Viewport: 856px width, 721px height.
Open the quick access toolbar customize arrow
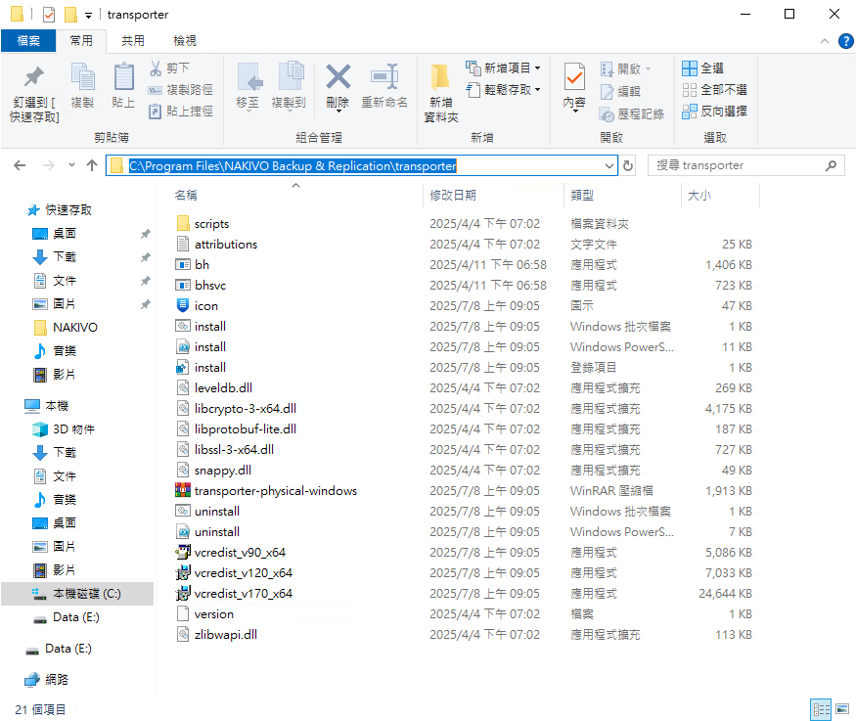click(x=88, y=16)
